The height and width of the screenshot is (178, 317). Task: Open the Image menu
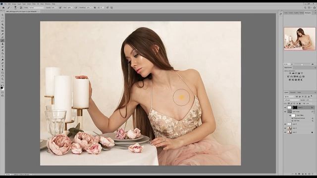14,4
